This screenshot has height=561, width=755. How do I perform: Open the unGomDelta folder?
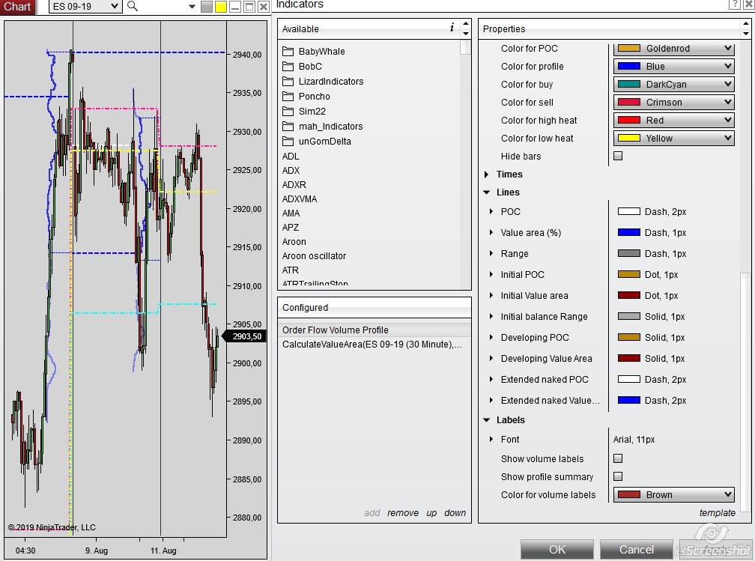[x=324, y=142]
